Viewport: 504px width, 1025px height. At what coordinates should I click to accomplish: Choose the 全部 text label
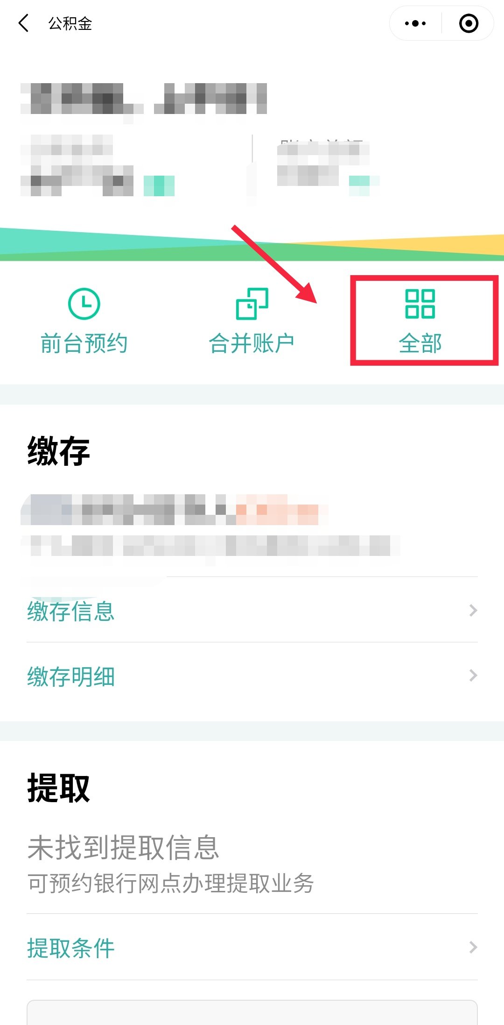pos(420,343)
